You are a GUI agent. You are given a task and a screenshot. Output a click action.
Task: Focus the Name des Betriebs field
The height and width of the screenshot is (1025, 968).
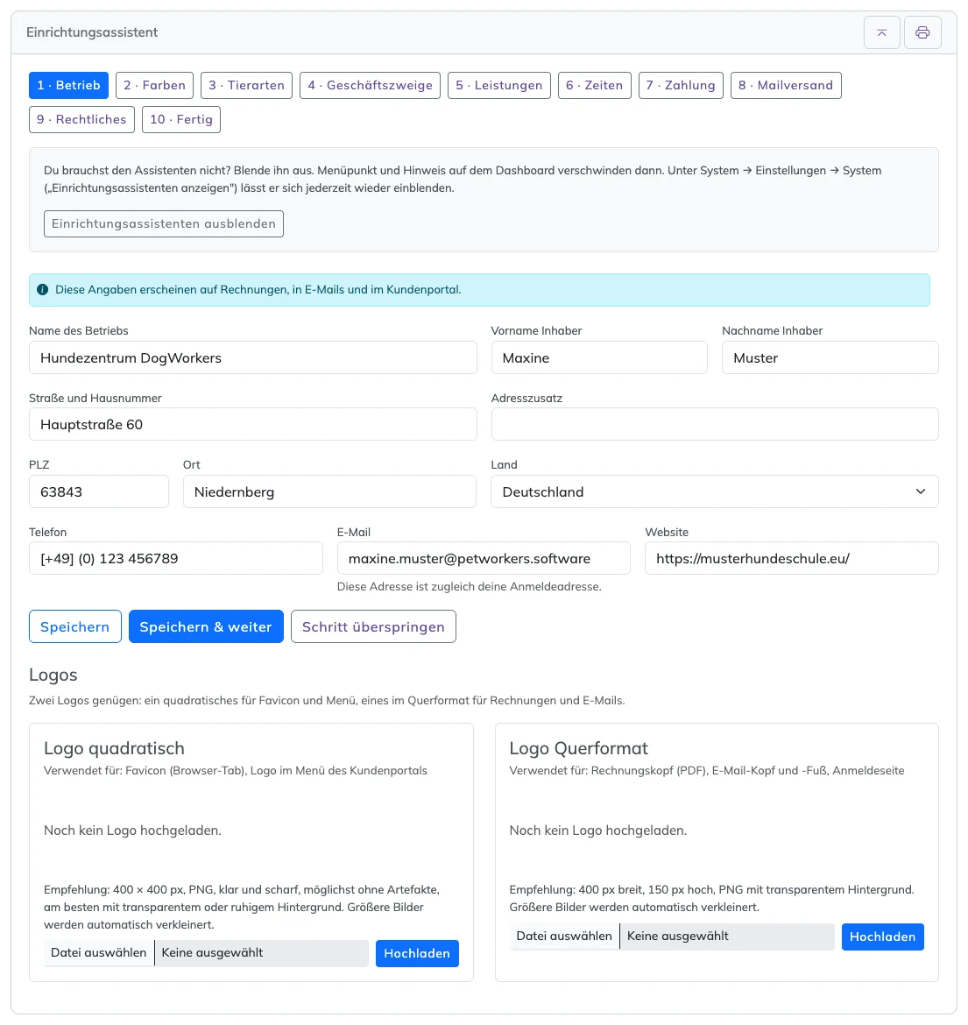(253, 357)
